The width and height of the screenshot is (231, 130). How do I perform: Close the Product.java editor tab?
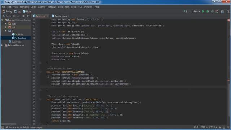[x=69, y=16]
